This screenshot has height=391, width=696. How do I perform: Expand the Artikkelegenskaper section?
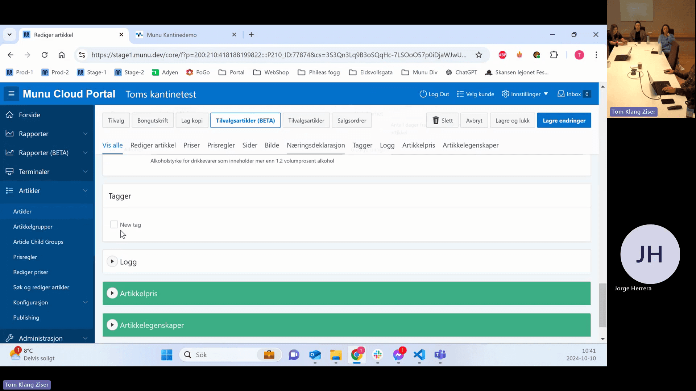pos(112,325)
